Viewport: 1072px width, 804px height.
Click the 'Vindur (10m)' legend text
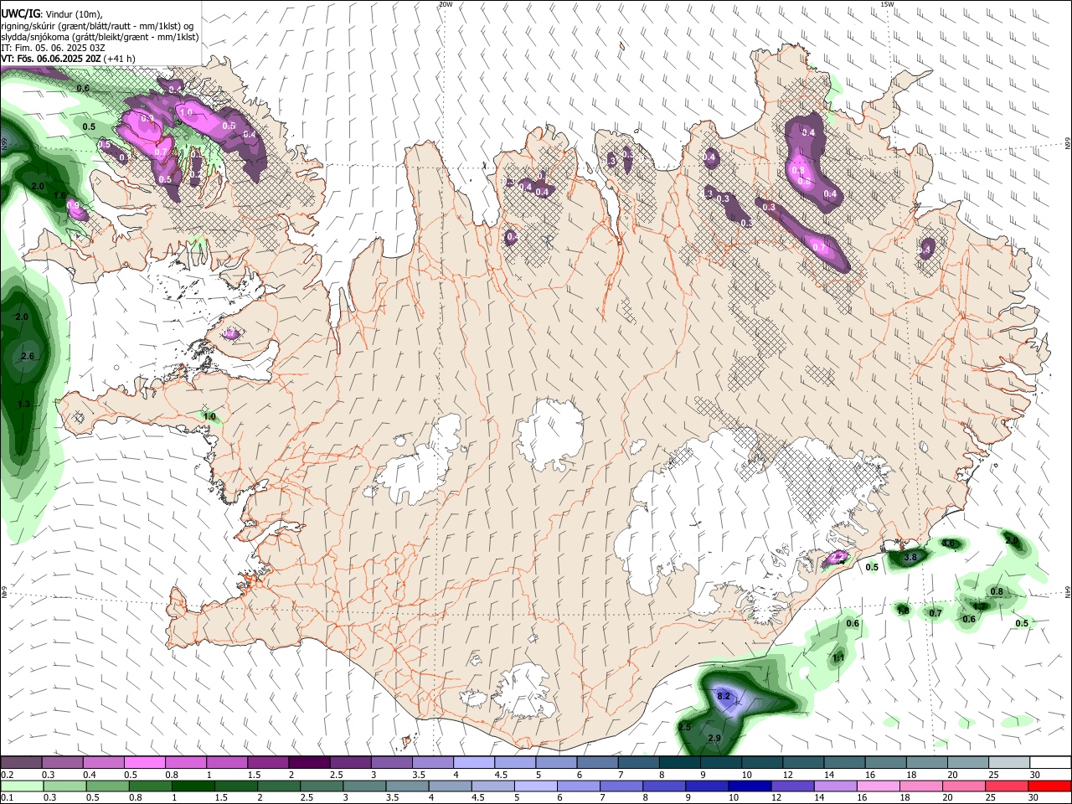(x=74, y=14)
